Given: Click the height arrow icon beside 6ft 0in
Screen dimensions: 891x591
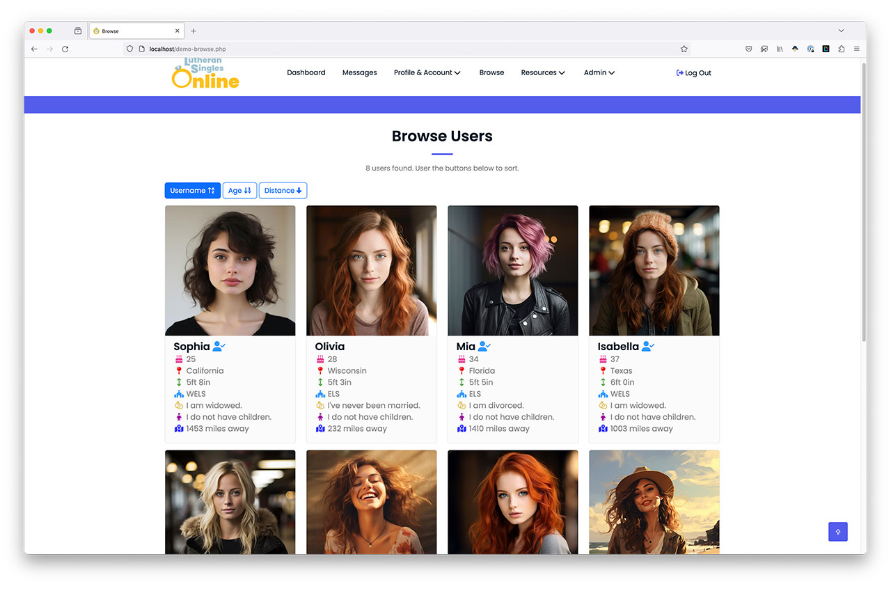Looking at the screenshot, I should 603,382.
